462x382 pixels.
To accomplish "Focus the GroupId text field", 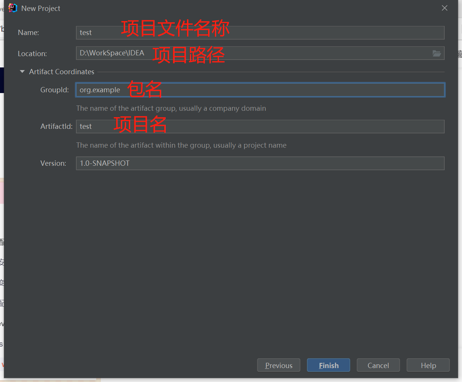I will [x=260, y=90].
